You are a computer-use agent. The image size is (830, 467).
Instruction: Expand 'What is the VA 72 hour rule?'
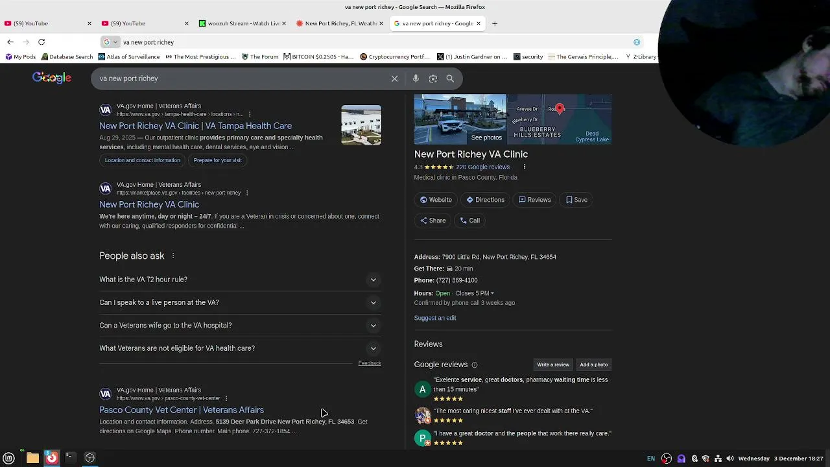tap(240, 280)
